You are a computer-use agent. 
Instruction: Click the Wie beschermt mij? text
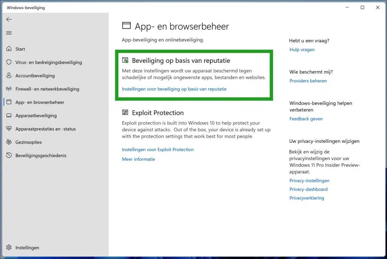(x=311, y=72)
